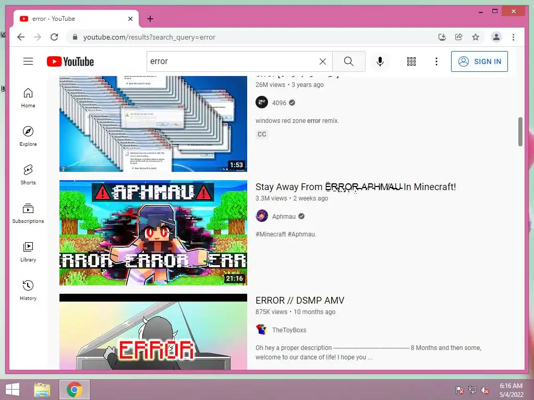Screen dimensions: 534x400
Task: Click the YouTube logo
Action: coord(70,61)
